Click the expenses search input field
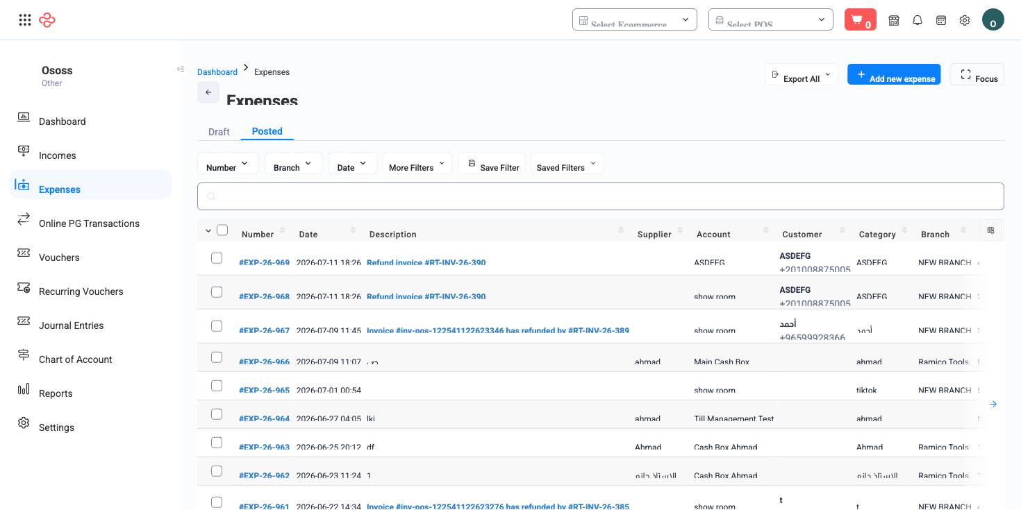Image resolution: width=1021 pixels, height=510 pixels. 601,196
